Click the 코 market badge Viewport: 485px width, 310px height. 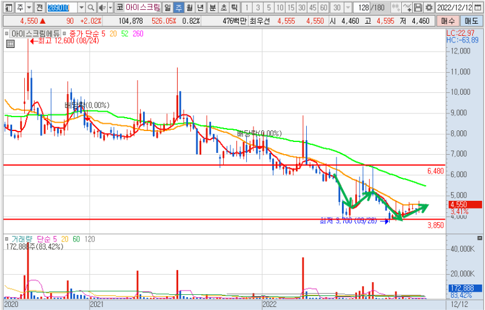tap(119, 7)
